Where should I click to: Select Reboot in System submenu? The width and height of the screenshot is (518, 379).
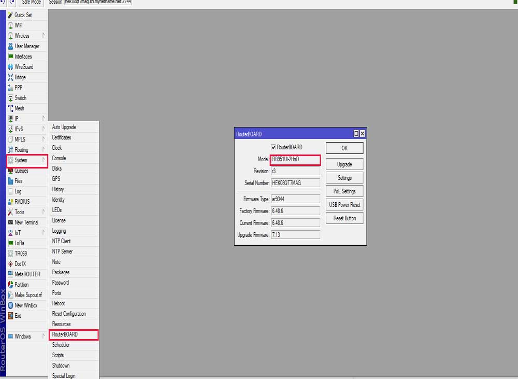point(74,303)
